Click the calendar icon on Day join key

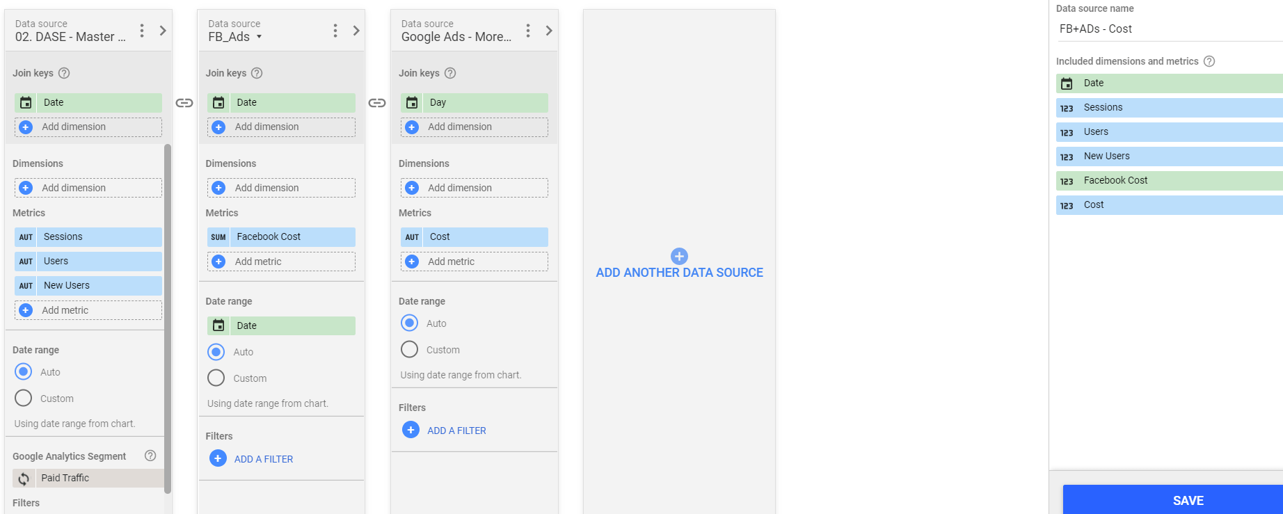(x=412, y=103)
